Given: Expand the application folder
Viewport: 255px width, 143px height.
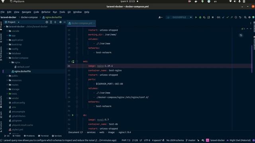Looking at the screenshot, I should (7, 40).
